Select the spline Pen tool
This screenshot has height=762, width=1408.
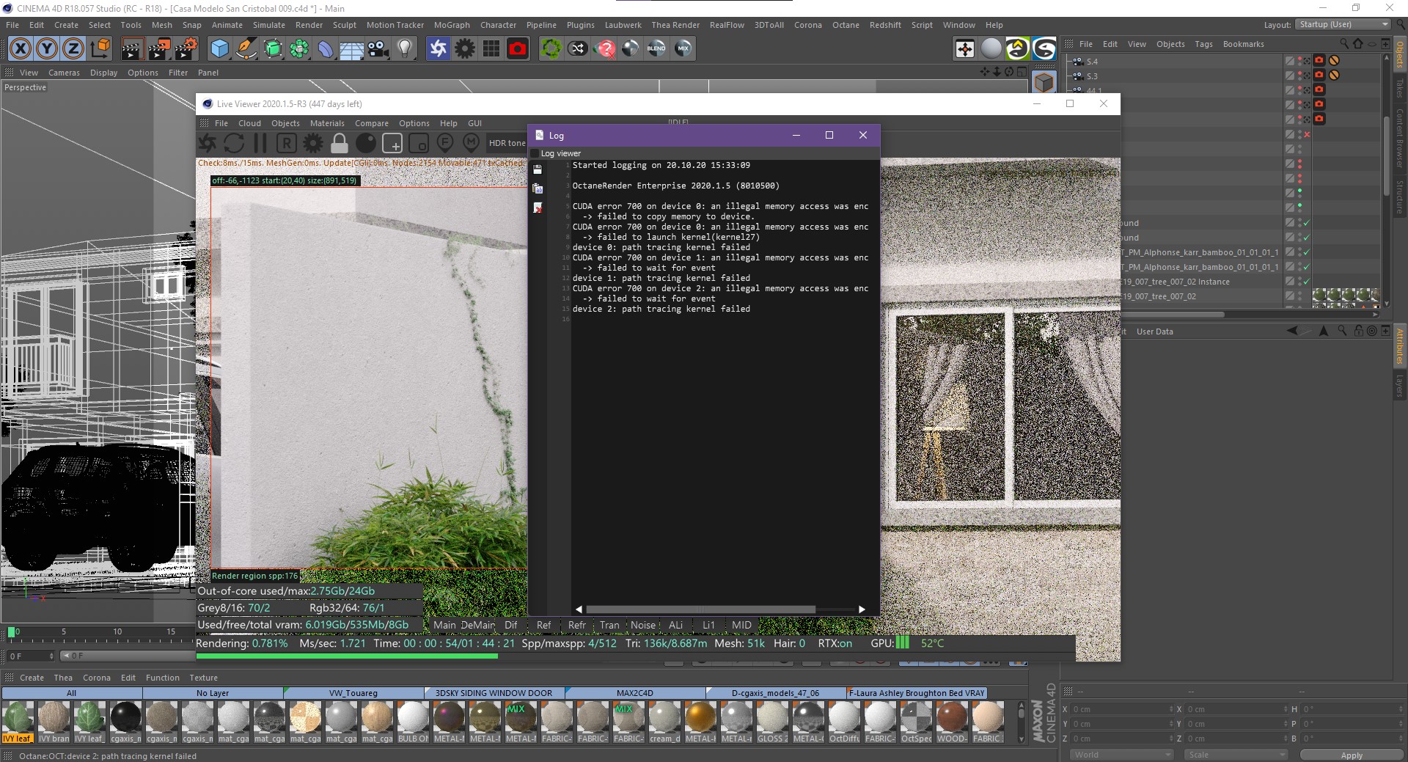tap(246, 48)
